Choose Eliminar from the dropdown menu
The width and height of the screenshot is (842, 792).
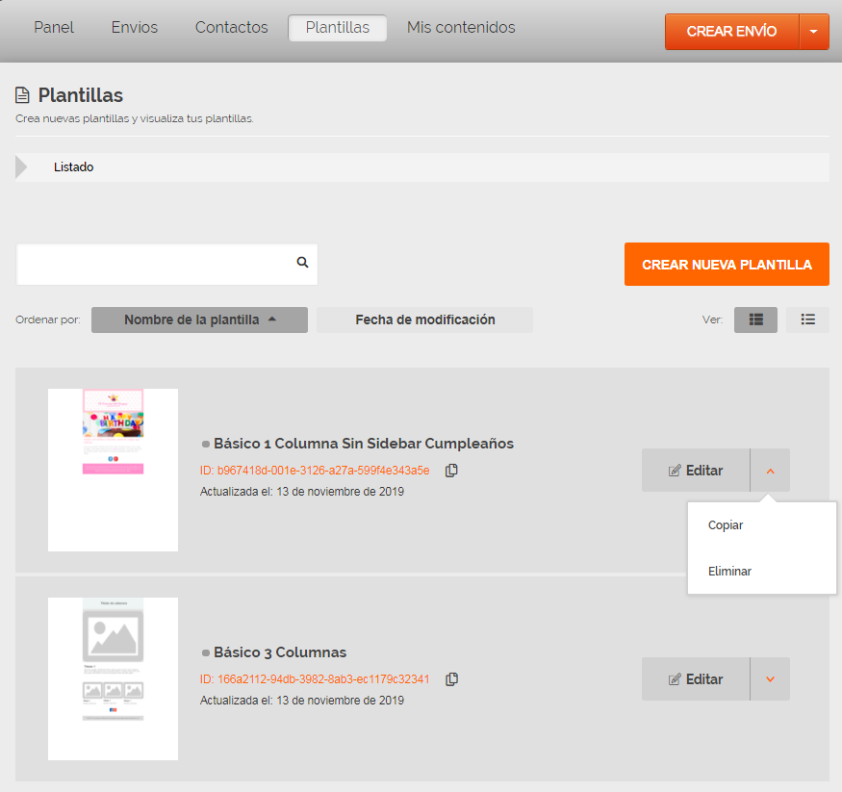[x=729, y=571]
